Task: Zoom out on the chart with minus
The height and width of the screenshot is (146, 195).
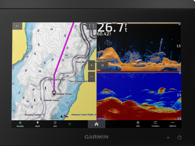Action: pos(91,76)
